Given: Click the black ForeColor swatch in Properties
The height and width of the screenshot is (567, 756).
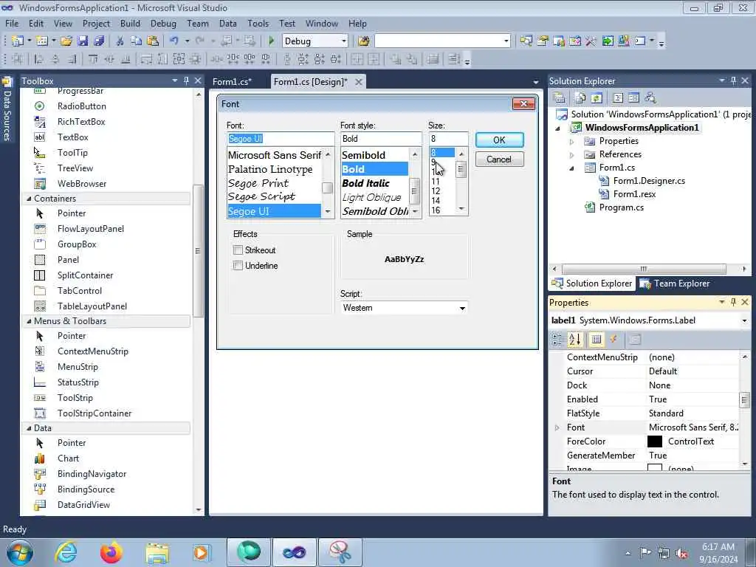Looking at the screenshot, I should (x=655, y=441).
